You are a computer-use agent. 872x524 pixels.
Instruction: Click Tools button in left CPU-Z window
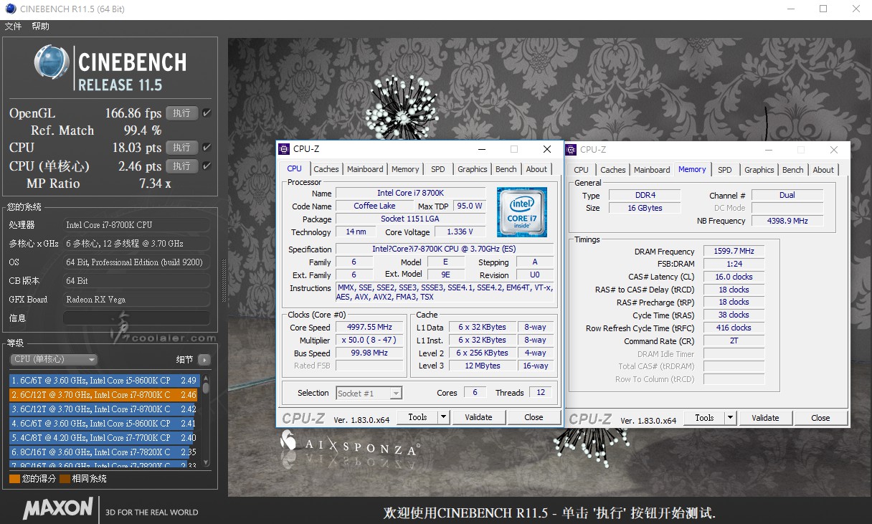coord(417,417)
